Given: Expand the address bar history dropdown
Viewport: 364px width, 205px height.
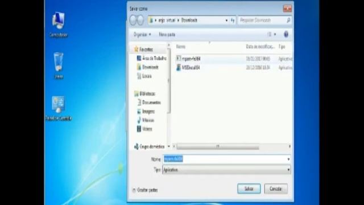Looking at the screenshot, I should tap(226, 20).
